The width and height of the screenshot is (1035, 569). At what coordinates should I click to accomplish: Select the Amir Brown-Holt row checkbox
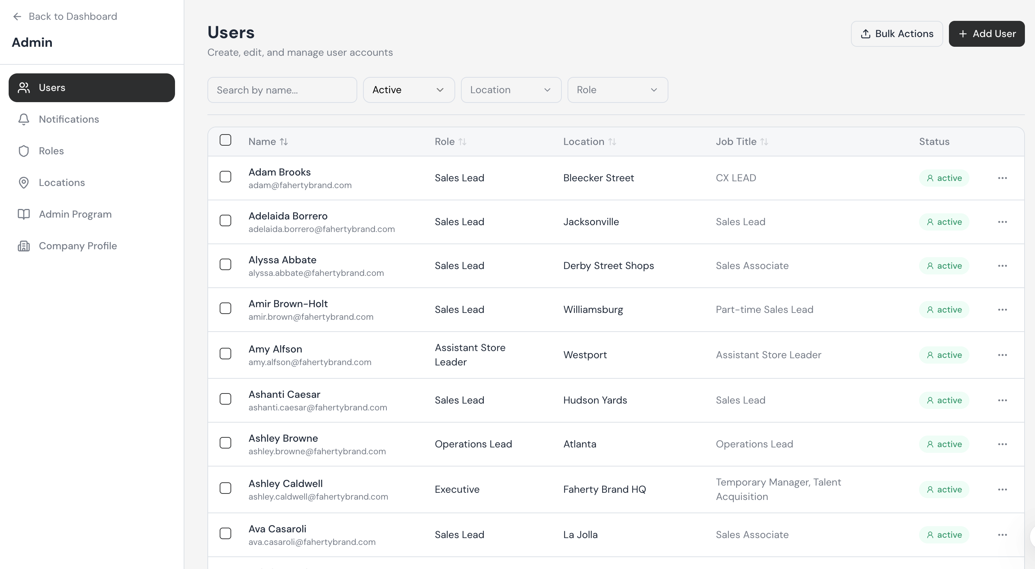225,308
